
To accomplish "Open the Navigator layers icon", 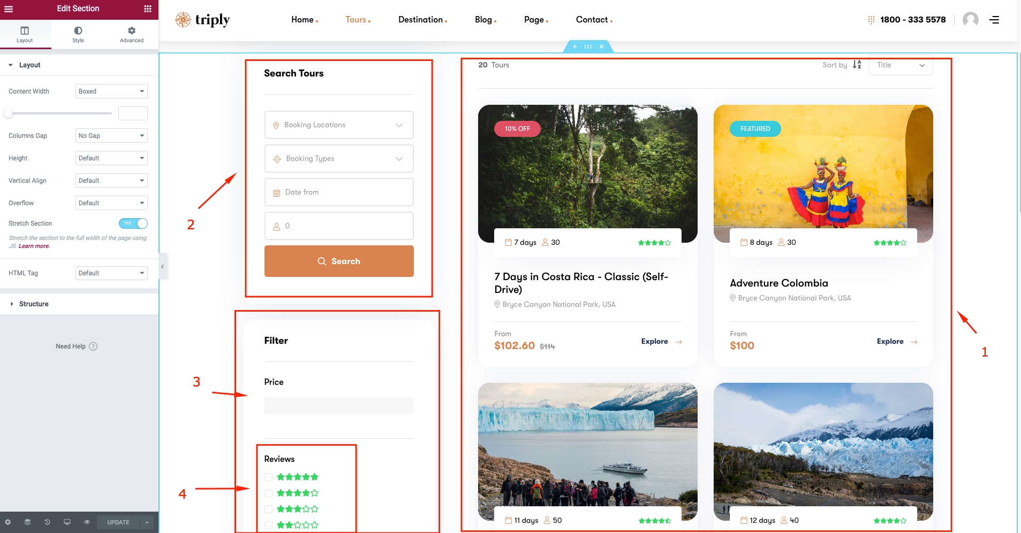I will tap(27, 522).
